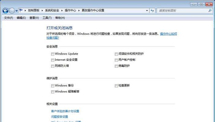Image resolution: width=215 pixels, height=122 pixels.
Task: Click the 安全消息 section label
Action: pos(52,46)
